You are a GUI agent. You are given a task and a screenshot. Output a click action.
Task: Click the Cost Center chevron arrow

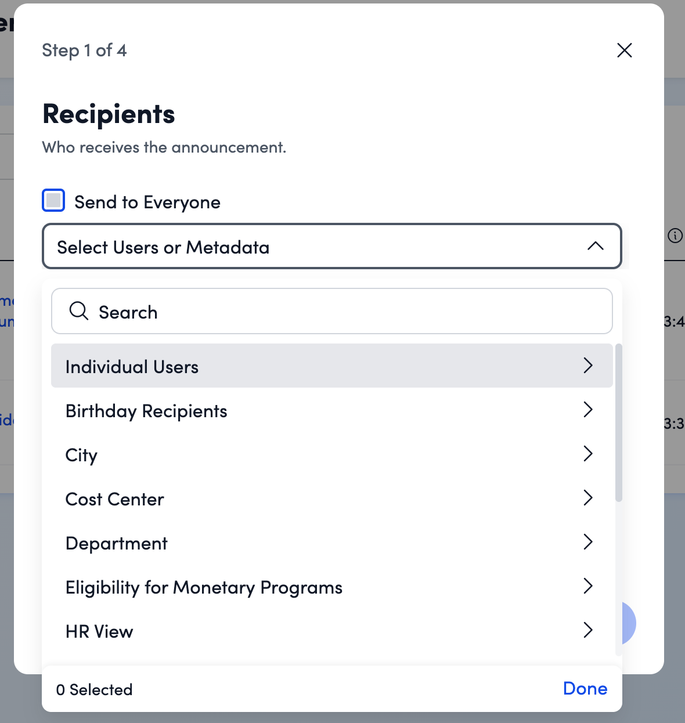coord(588,498)
